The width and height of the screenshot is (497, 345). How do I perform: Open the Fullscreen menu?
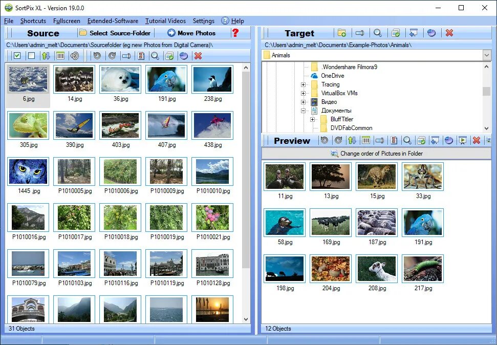(67, 21)
